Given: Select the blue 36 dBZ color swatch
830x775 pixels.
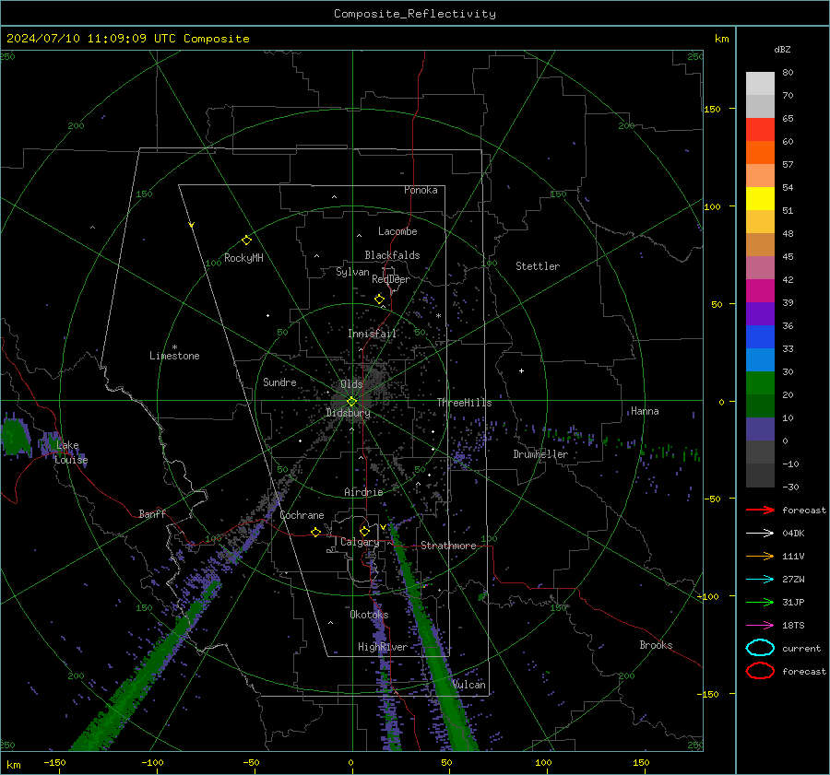Looking at the screenshot, I should (760, 336).
